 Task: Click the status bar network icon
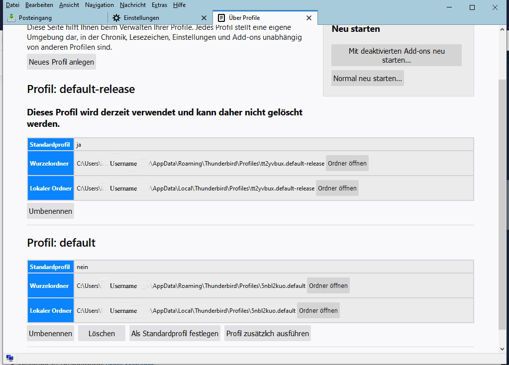point(9,358)
